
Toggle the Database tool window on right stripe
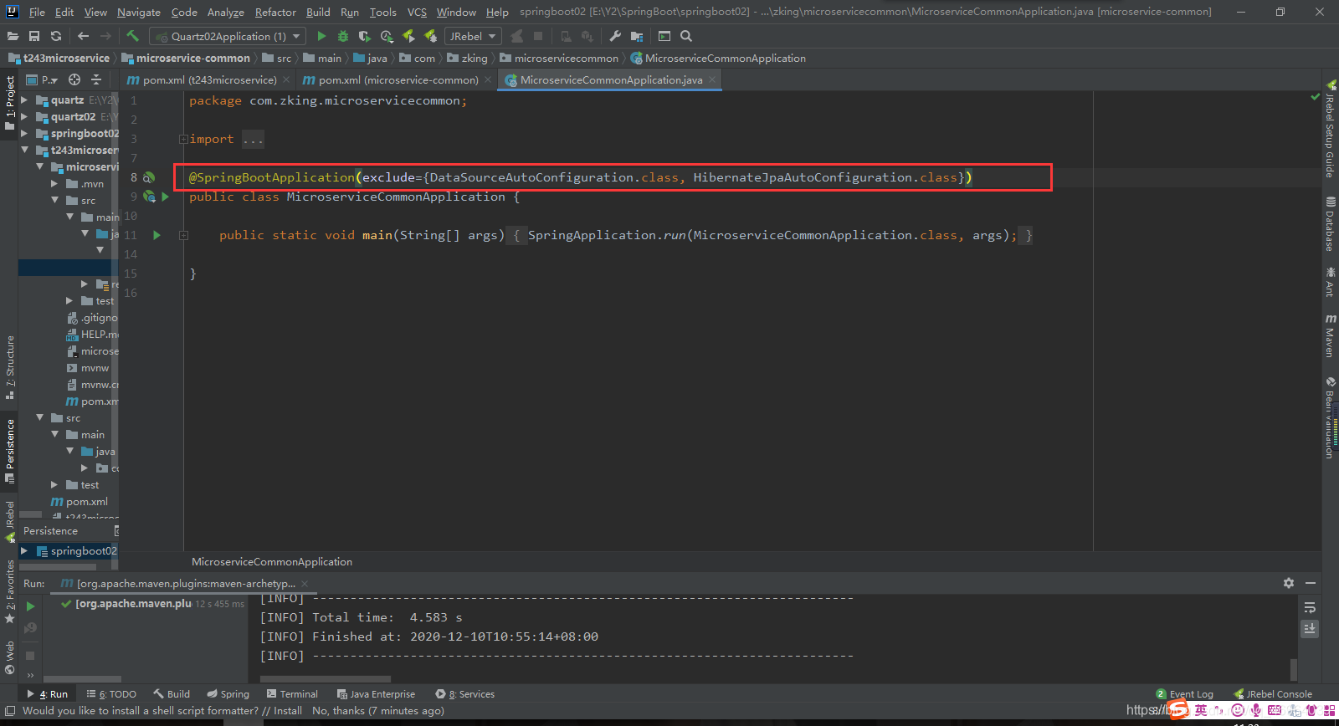tap(1330, 223)
